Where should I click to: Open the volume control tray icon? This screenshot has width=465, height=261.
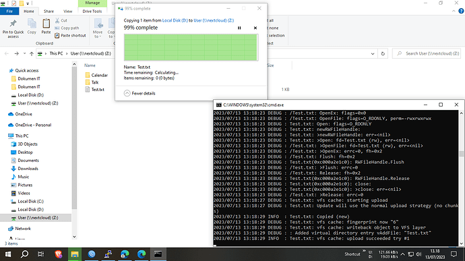(x=418, y=254)
